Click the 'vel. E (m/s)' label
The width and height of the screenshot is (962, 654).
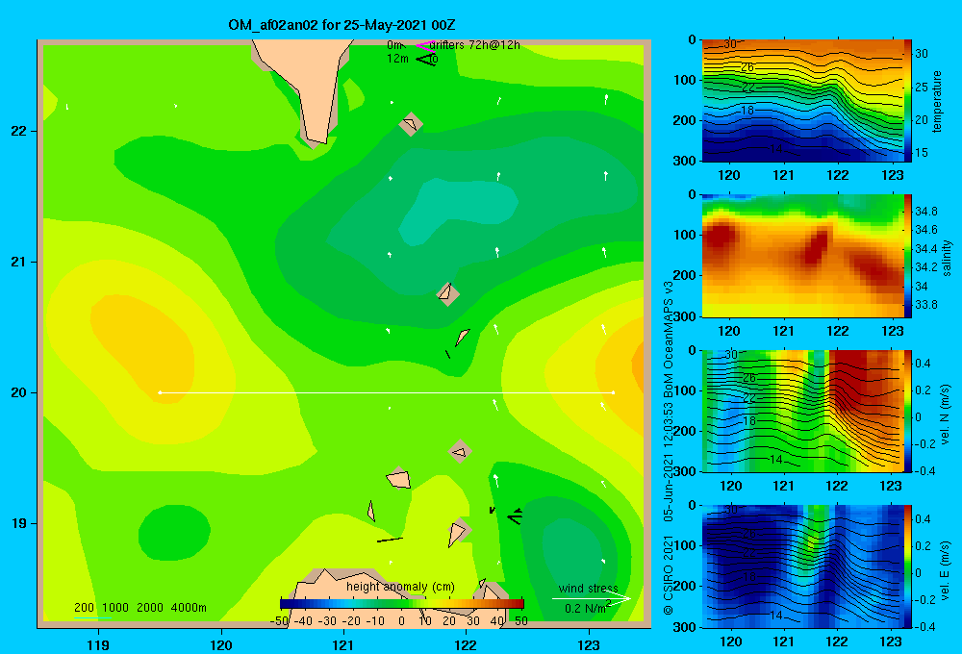(945, 570)
